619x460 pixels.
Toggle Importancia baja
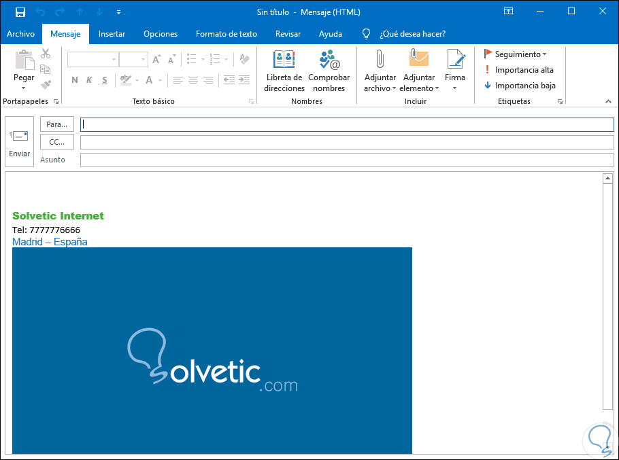(x=520, y=86)
